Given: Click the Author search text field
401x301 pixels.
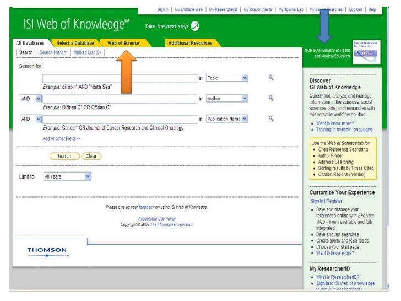Looking at the screenshot, I should pyautogui.click(x=120, y=99).
